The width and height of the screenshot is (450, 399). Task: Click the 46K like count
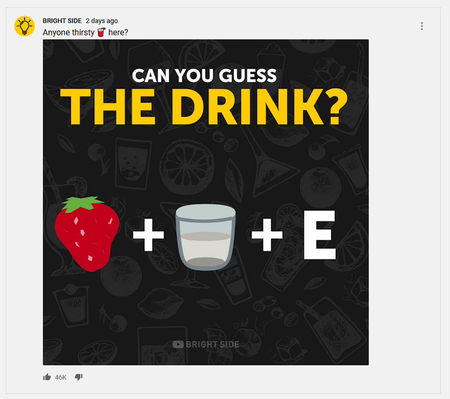click(x=61, y=377)
